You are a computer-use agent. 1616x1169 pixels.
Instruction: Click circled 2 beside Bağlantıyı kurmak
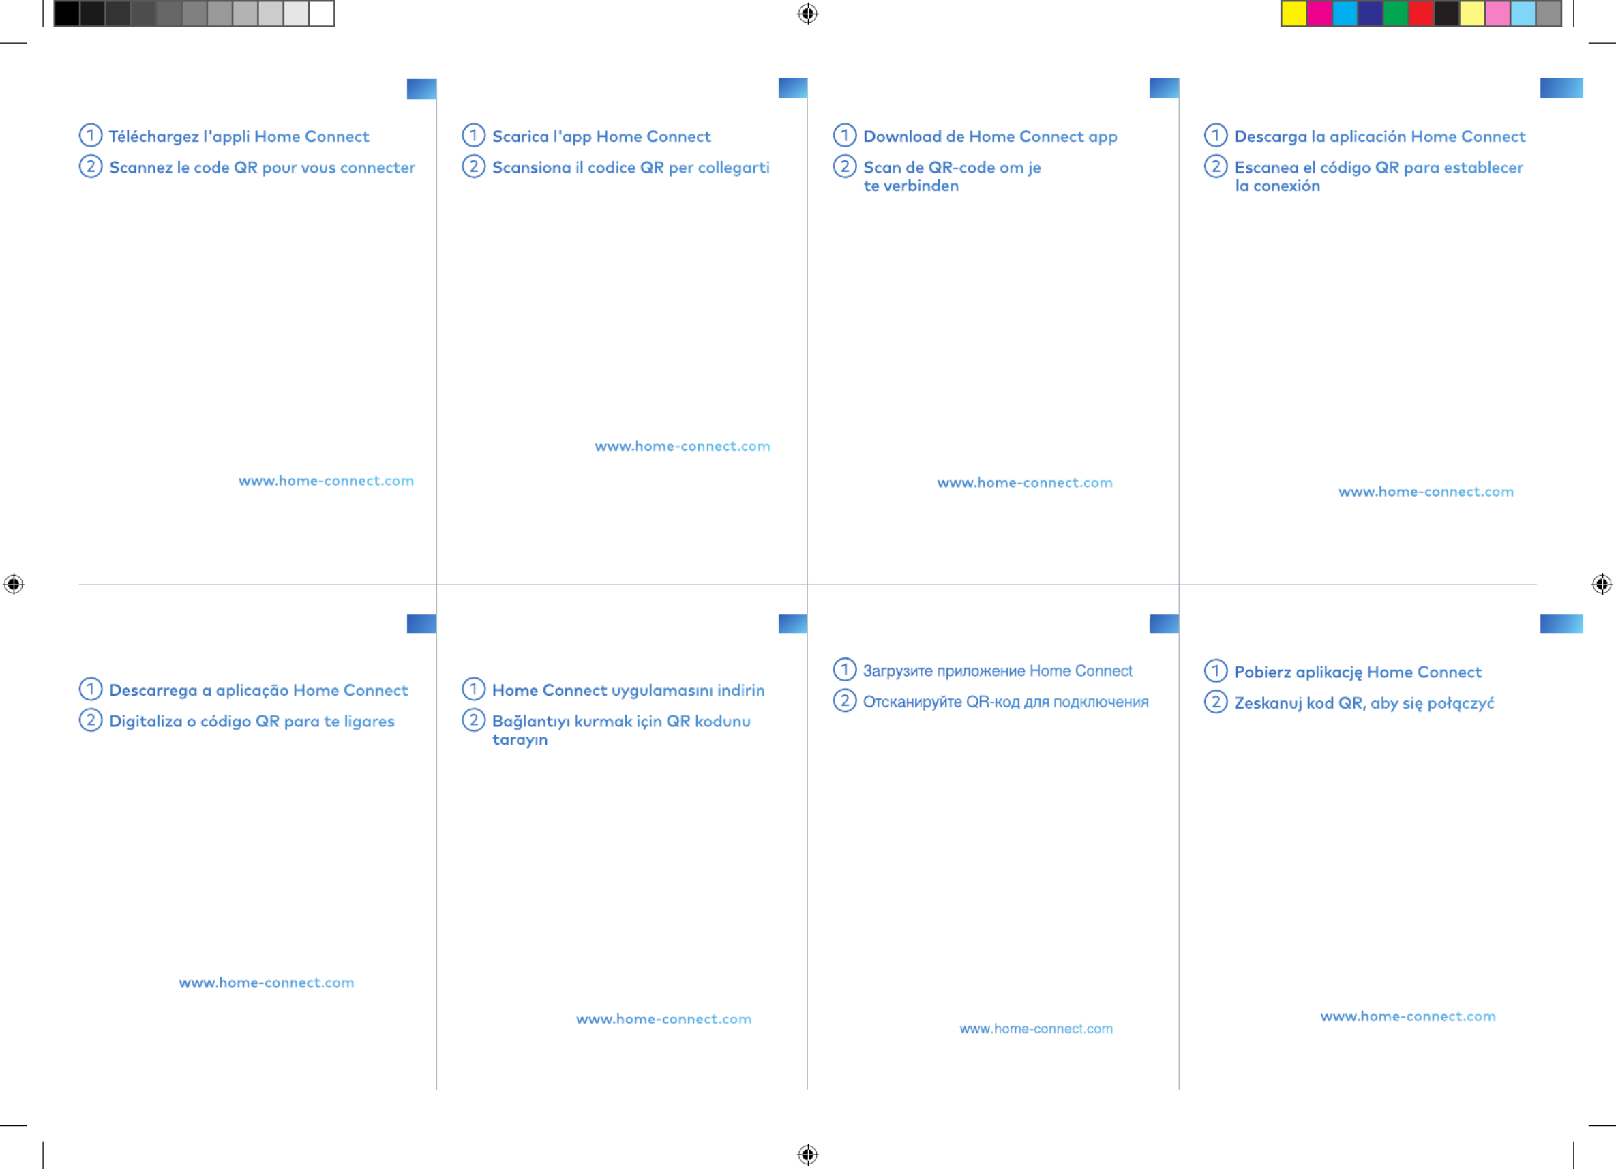[474, 720]
